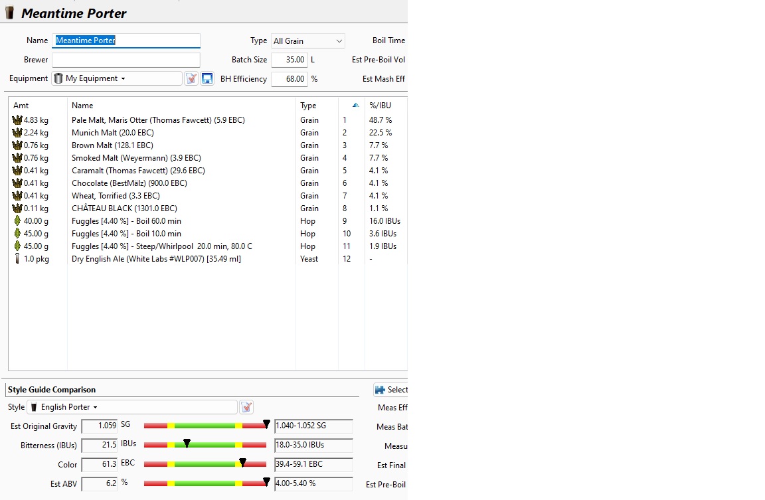Viewport: 765px width, 500px height.
Task: Click the grain icon on the CHÂTEAU BLACK row
Action: 17,208
